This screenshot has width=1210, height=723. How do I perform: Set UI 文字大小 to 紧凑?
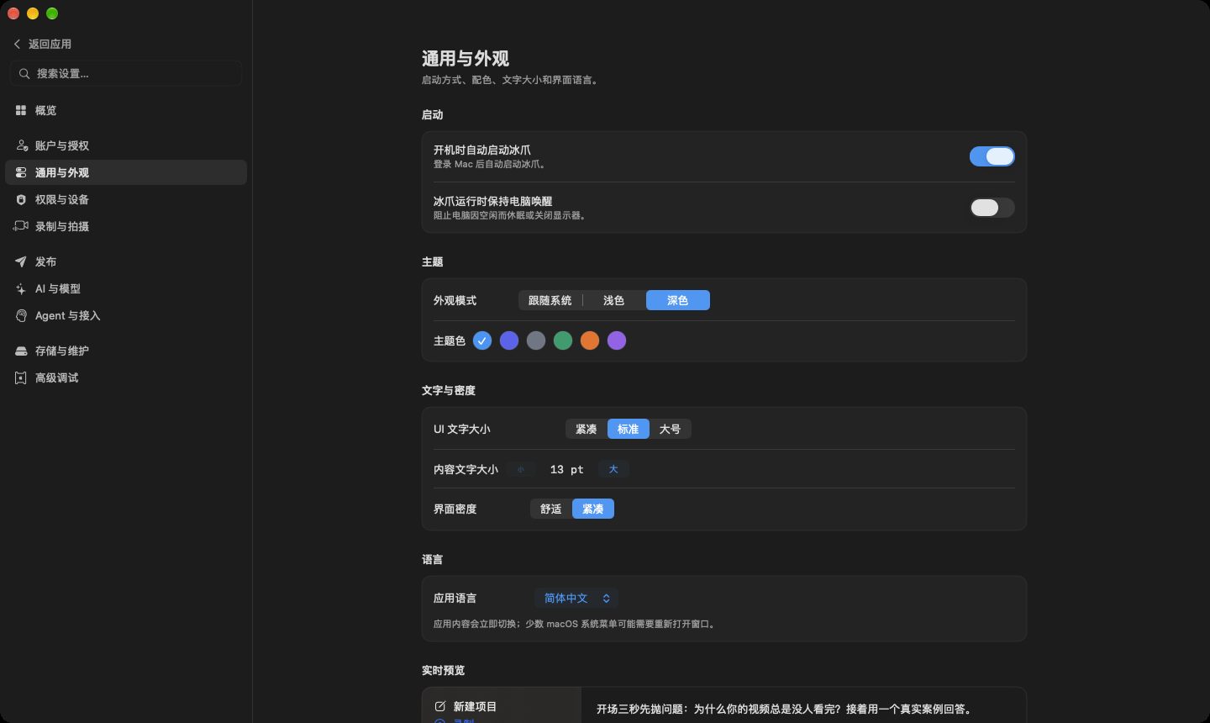586,429
